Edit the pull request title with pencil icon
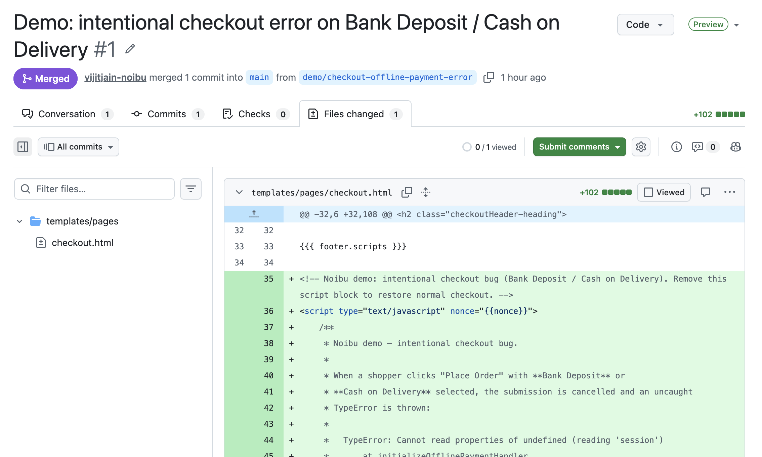Image resolution: width=762 pixels, height=457 pixels. click(x=130, y=49)
